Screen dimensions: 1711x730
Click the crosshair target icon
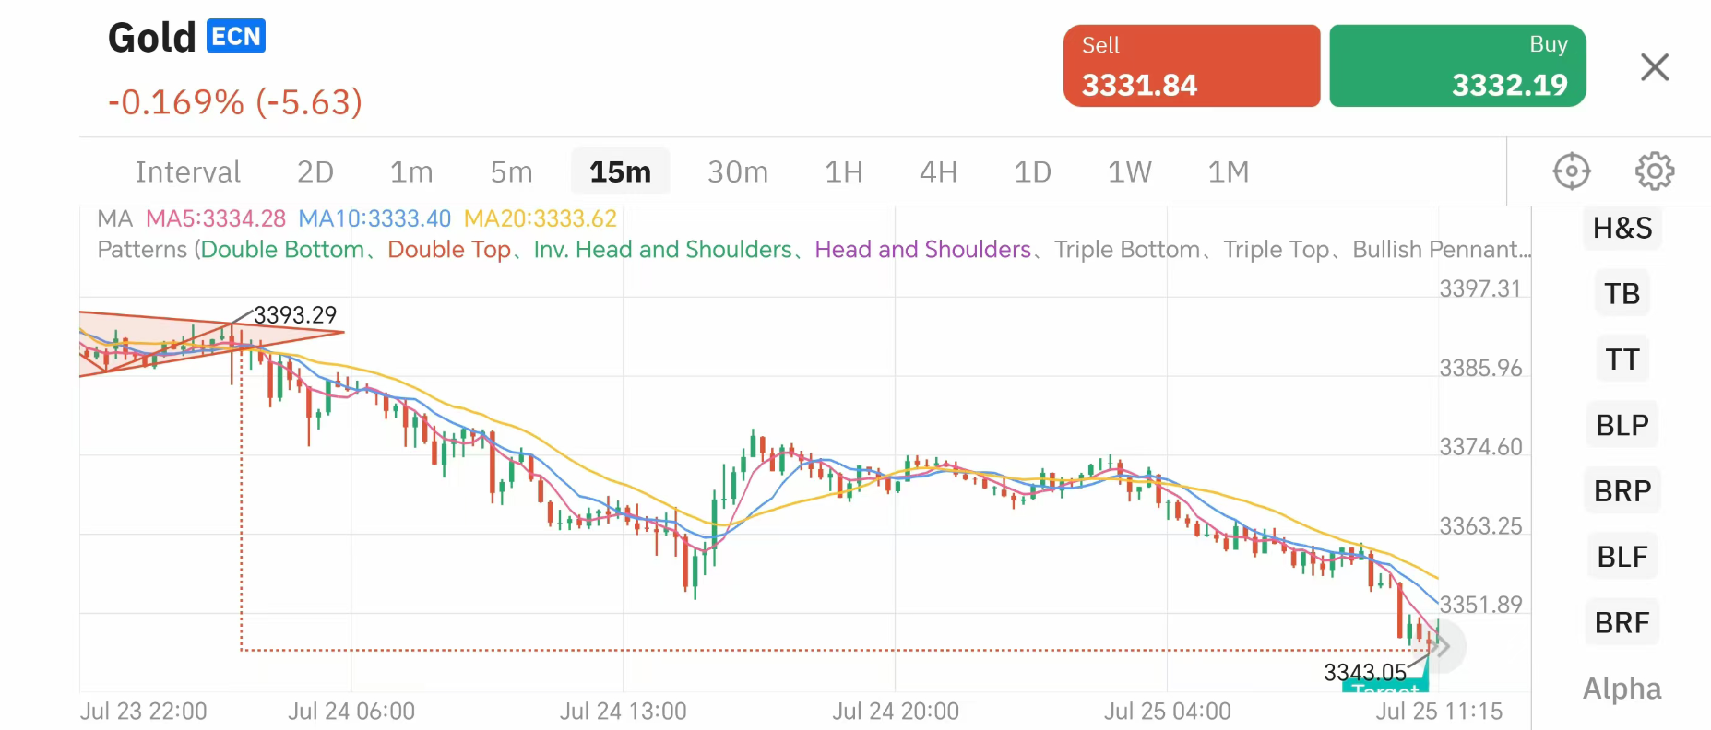click(1572, 171)
